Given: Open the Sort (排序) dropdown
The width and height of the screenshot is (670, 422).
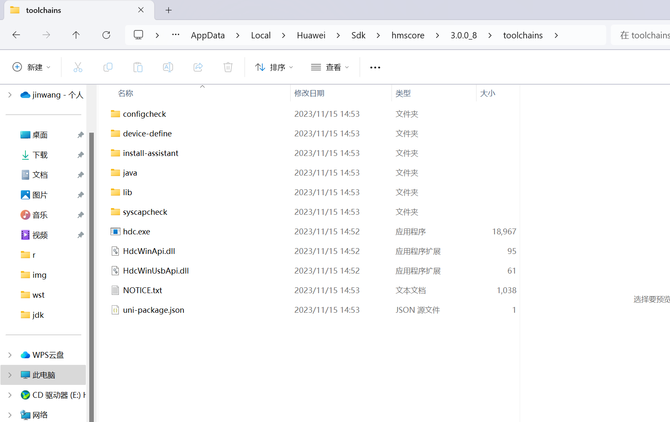Looking at the screenshot, I should coord(274,67).
